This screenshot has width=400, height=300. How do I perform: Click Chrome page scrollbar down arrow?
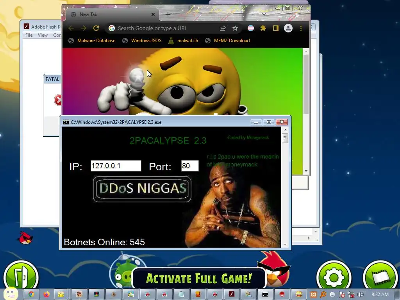pyautogui.click(x=306, y=171)
